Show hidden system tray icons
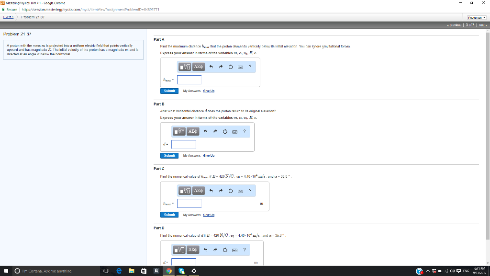The height and width of the screenshot is (276, 490). [x=428, y=271]
